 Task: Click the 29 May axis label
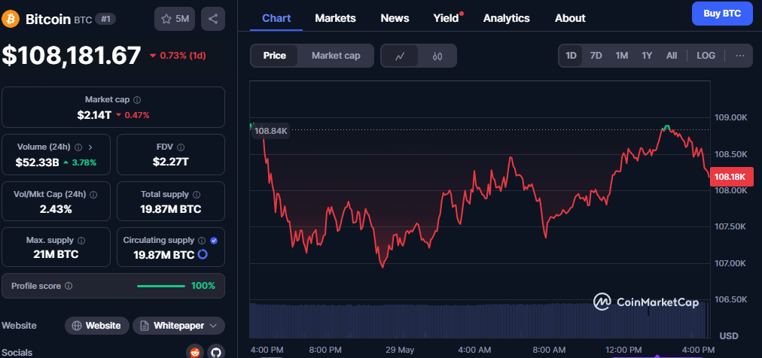pyautogui.click(x=400, y=350)
